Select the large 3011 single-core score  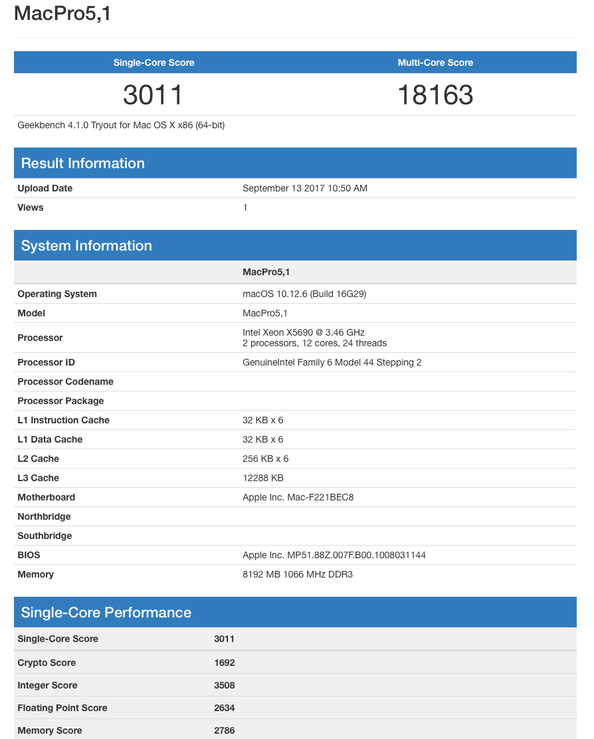pos(153,95)
